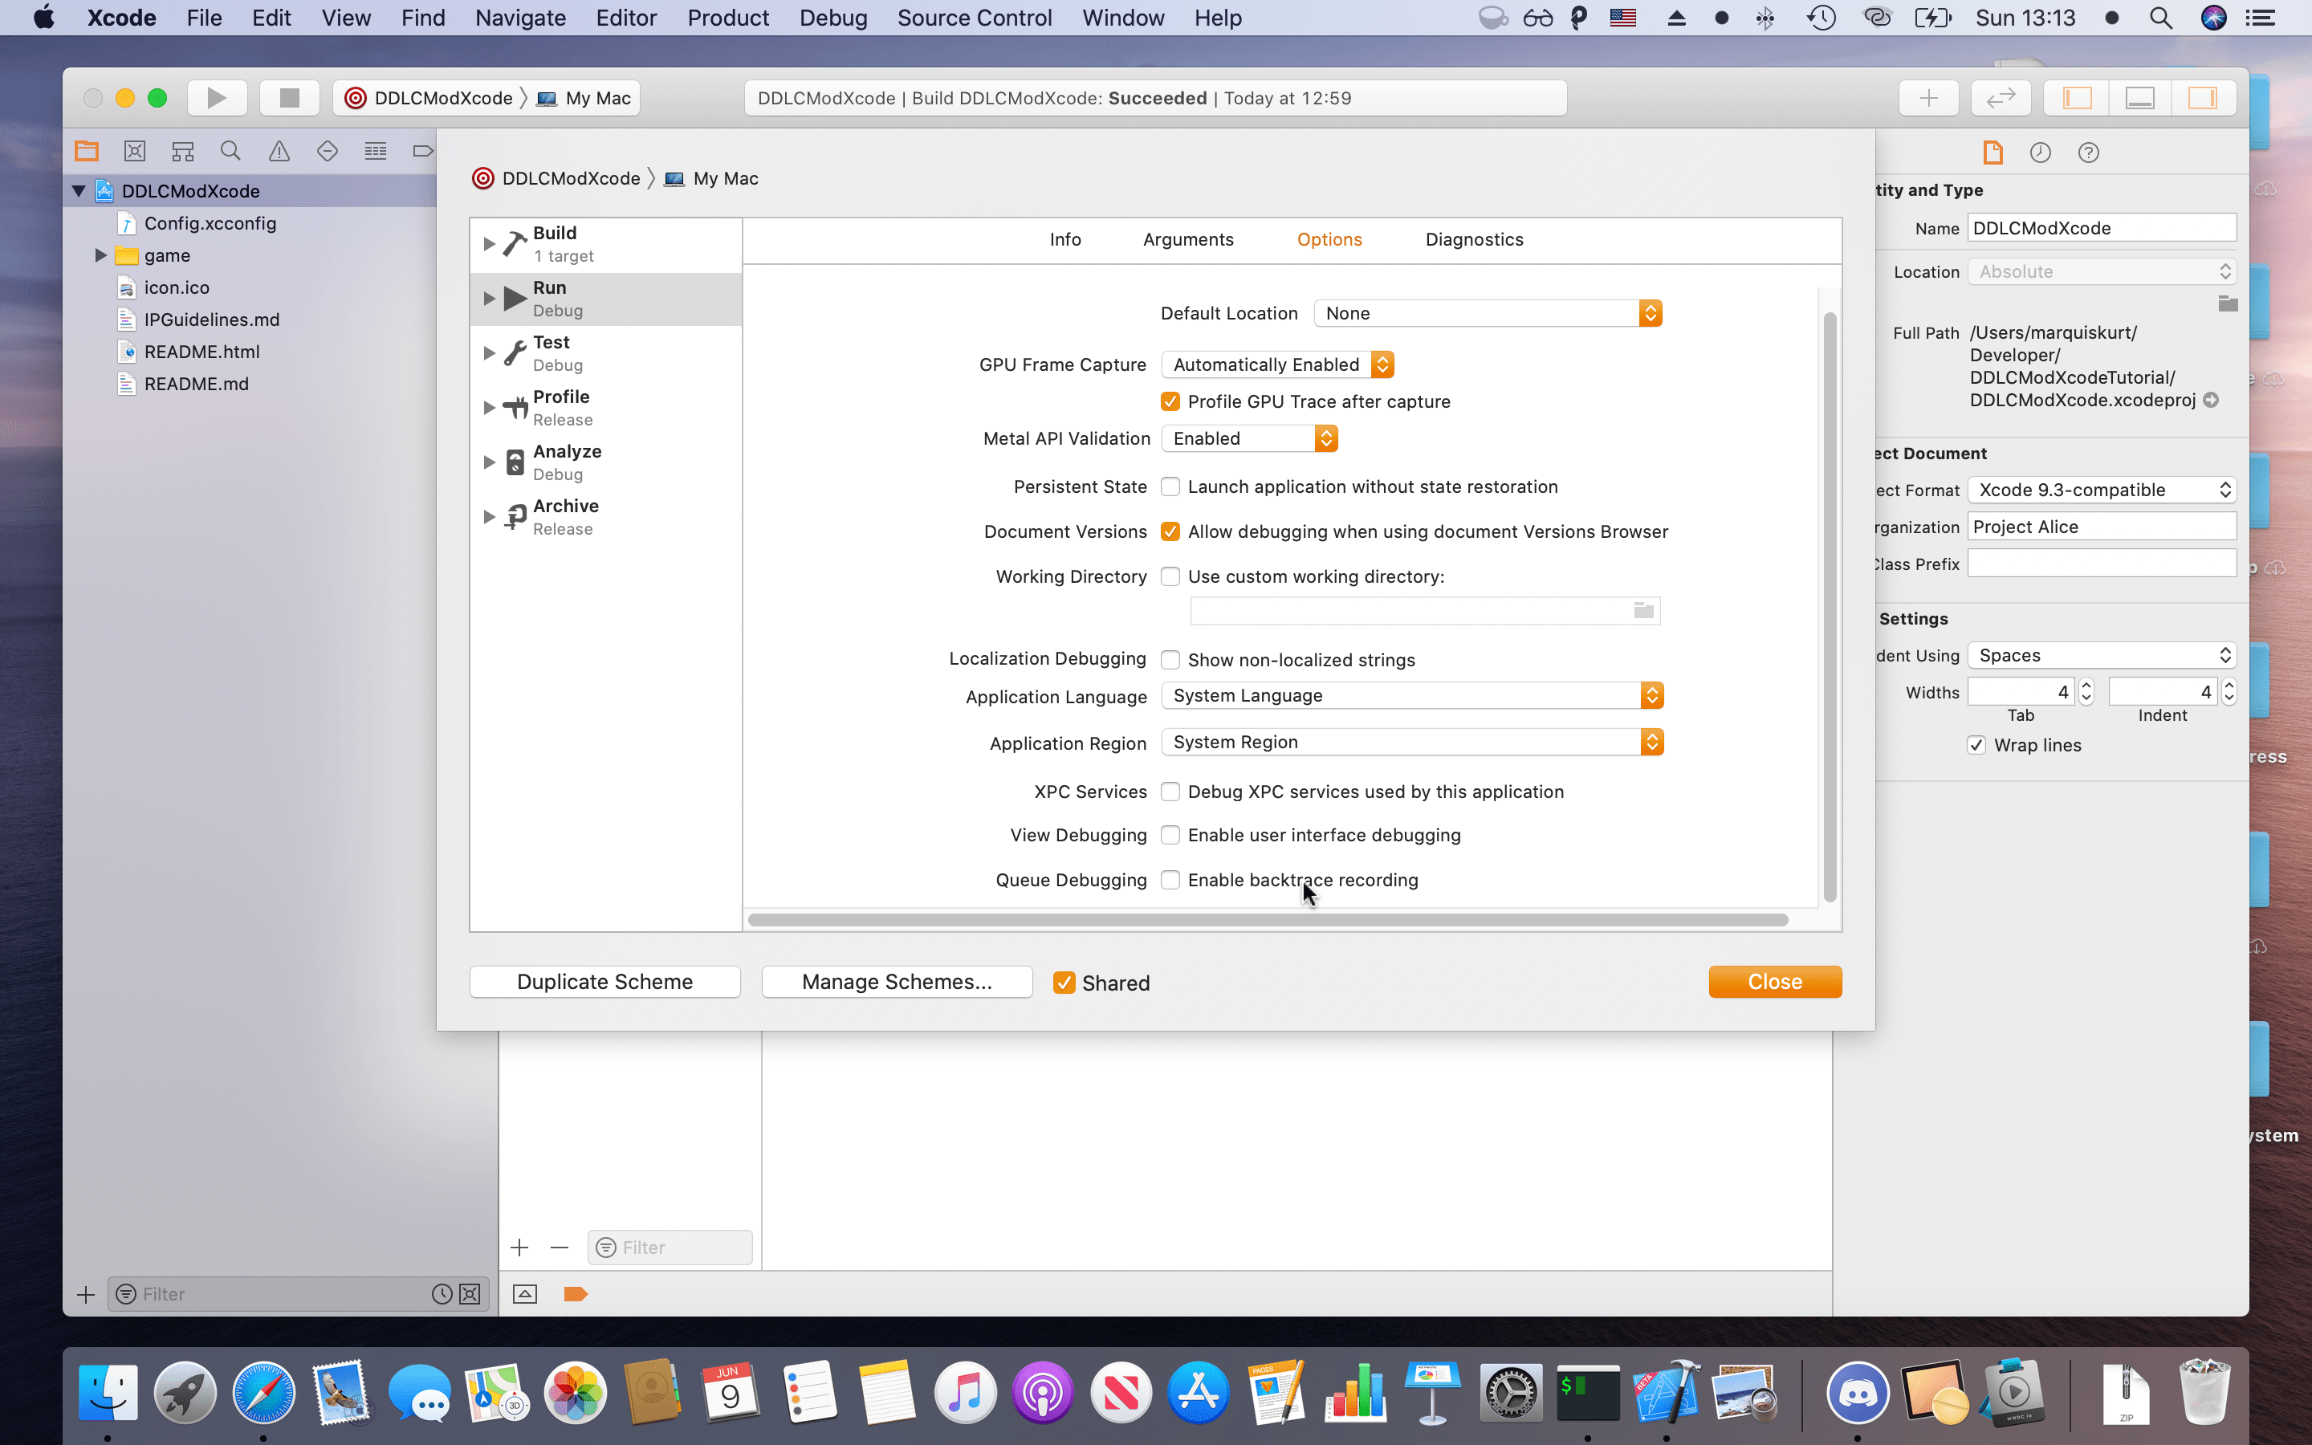Click the source-control status filter icon
This screenshot has width=2312, height=1445.
click(470, 1294)
